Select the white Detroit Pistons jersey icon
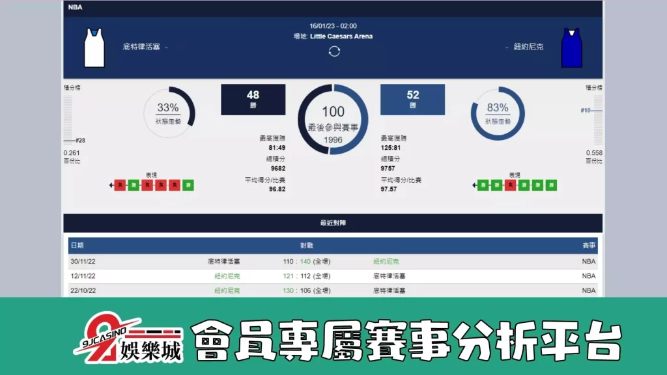667x375 pixels. (x=94, y=47)
